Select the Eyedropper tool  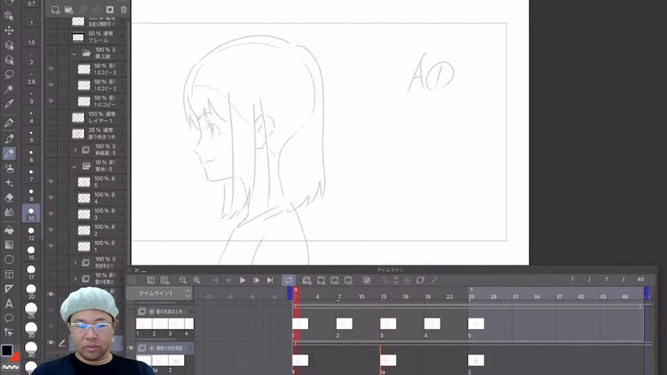9,103
